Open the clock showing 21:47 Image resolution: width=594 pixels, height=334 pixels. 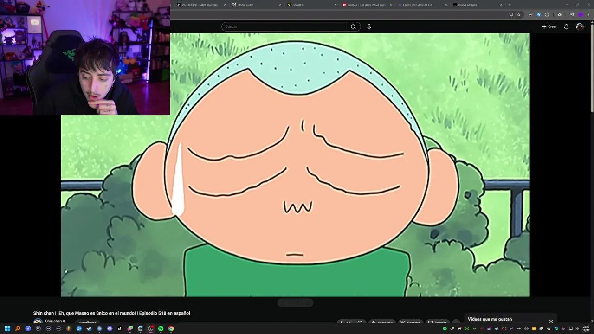pos(586,328)
